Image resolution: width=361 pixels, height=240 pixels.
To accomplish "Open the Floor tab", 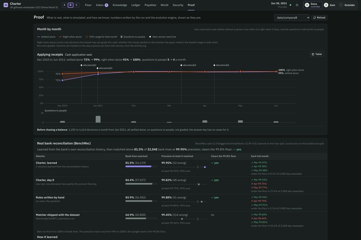I will pyautogui.click(x=88, y=5).
